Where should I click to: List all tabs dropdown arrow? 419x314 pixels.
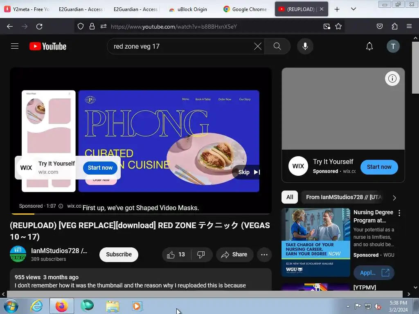click(x=353, y=9)
